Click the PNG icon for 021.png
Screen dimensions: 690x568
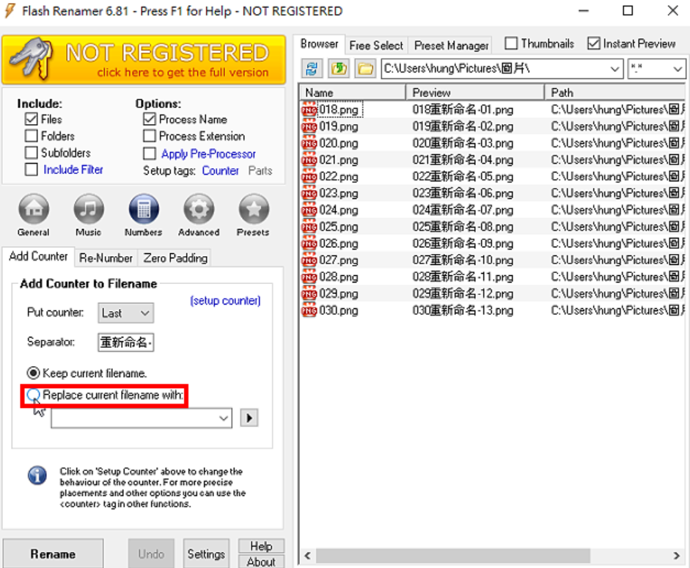pyautogui.click(x=309, y=160)
